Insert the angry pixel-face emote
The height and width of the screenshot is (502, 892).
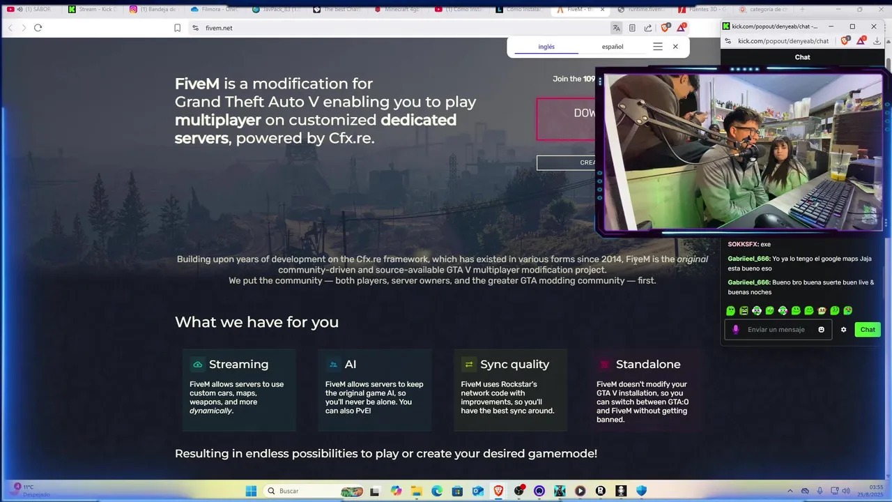(x=744, y=310)
